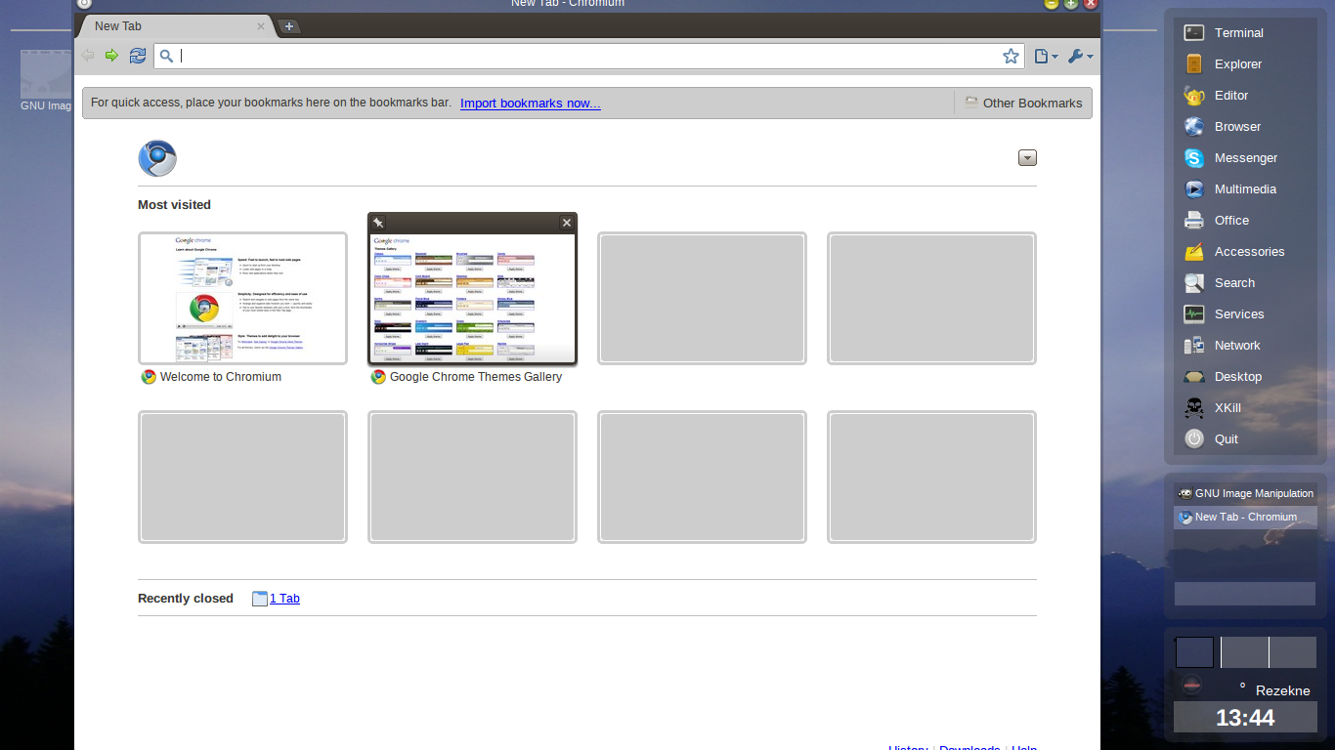Click the Welcome to Chromium title link
The height and width of the screenshot is (750, 1335).
pyautogui.click(x=221, y=377)
